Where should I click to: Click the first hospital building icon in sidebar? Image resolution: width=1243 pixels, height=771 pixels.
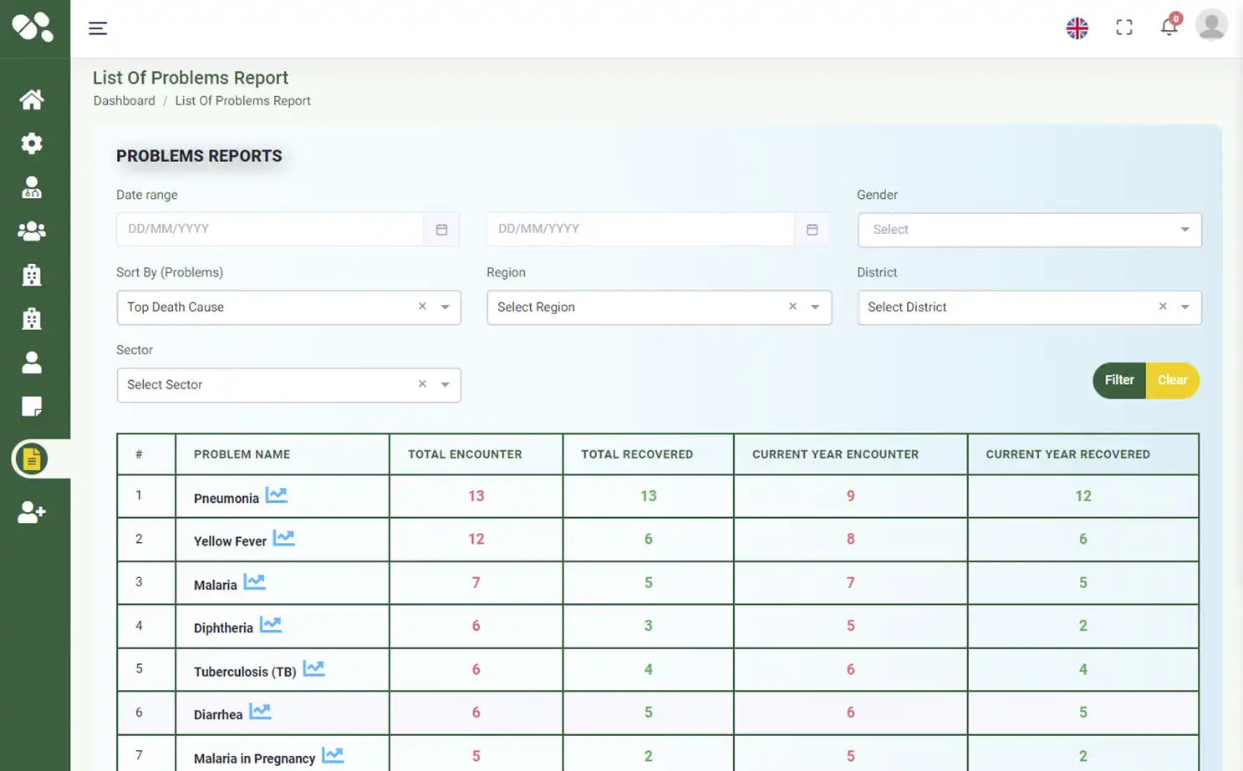(31, 274)
